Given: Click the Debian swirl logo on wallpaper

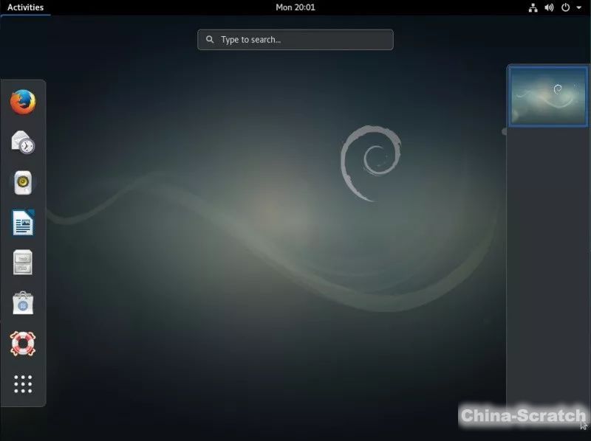Looking at the screenshot, I should coord(369,162).
